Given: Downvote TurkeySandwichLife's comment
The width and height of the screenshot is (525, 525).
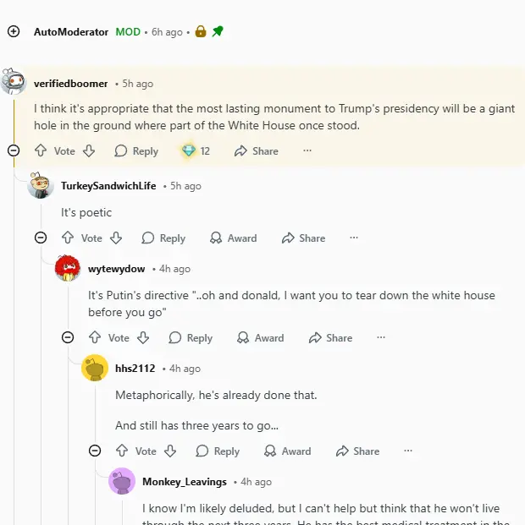Looking at the screenshot, I should pyautogui.click(x=116, y=238).
